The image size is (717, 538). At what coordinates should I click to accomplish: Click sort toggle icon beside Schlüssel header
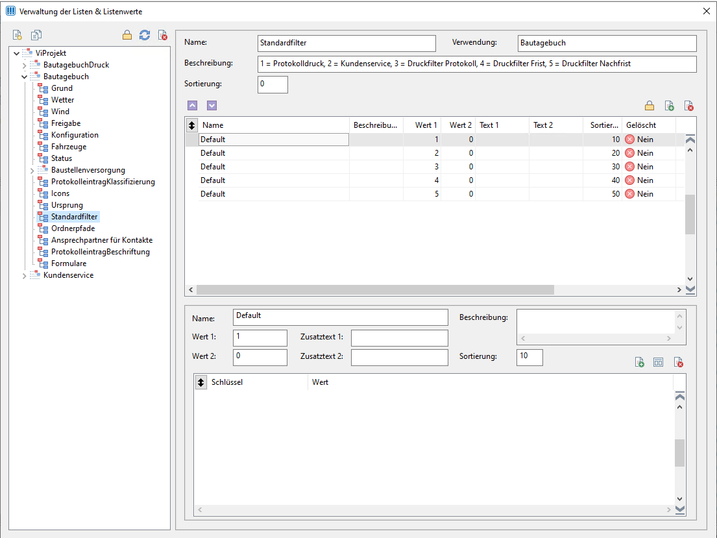201,382
